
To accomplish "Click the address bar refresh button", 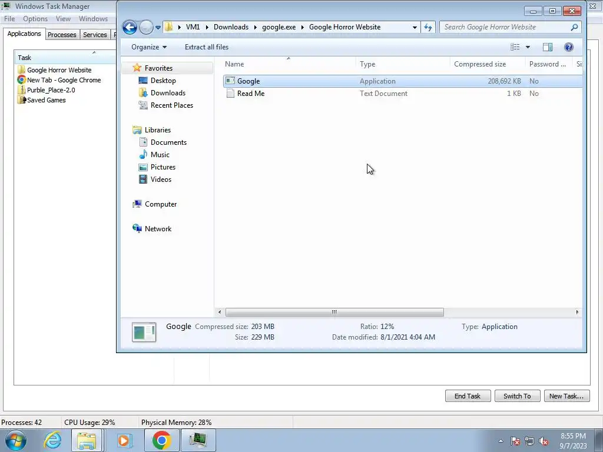I will point(428,27).
